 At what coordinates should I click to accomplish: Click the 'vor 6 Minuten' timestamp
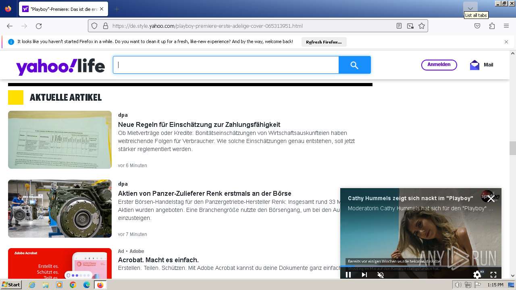(x=133, y=166)
